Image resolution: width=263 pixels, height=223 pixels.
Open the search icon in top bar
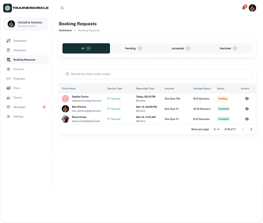(x=62, y=8)
